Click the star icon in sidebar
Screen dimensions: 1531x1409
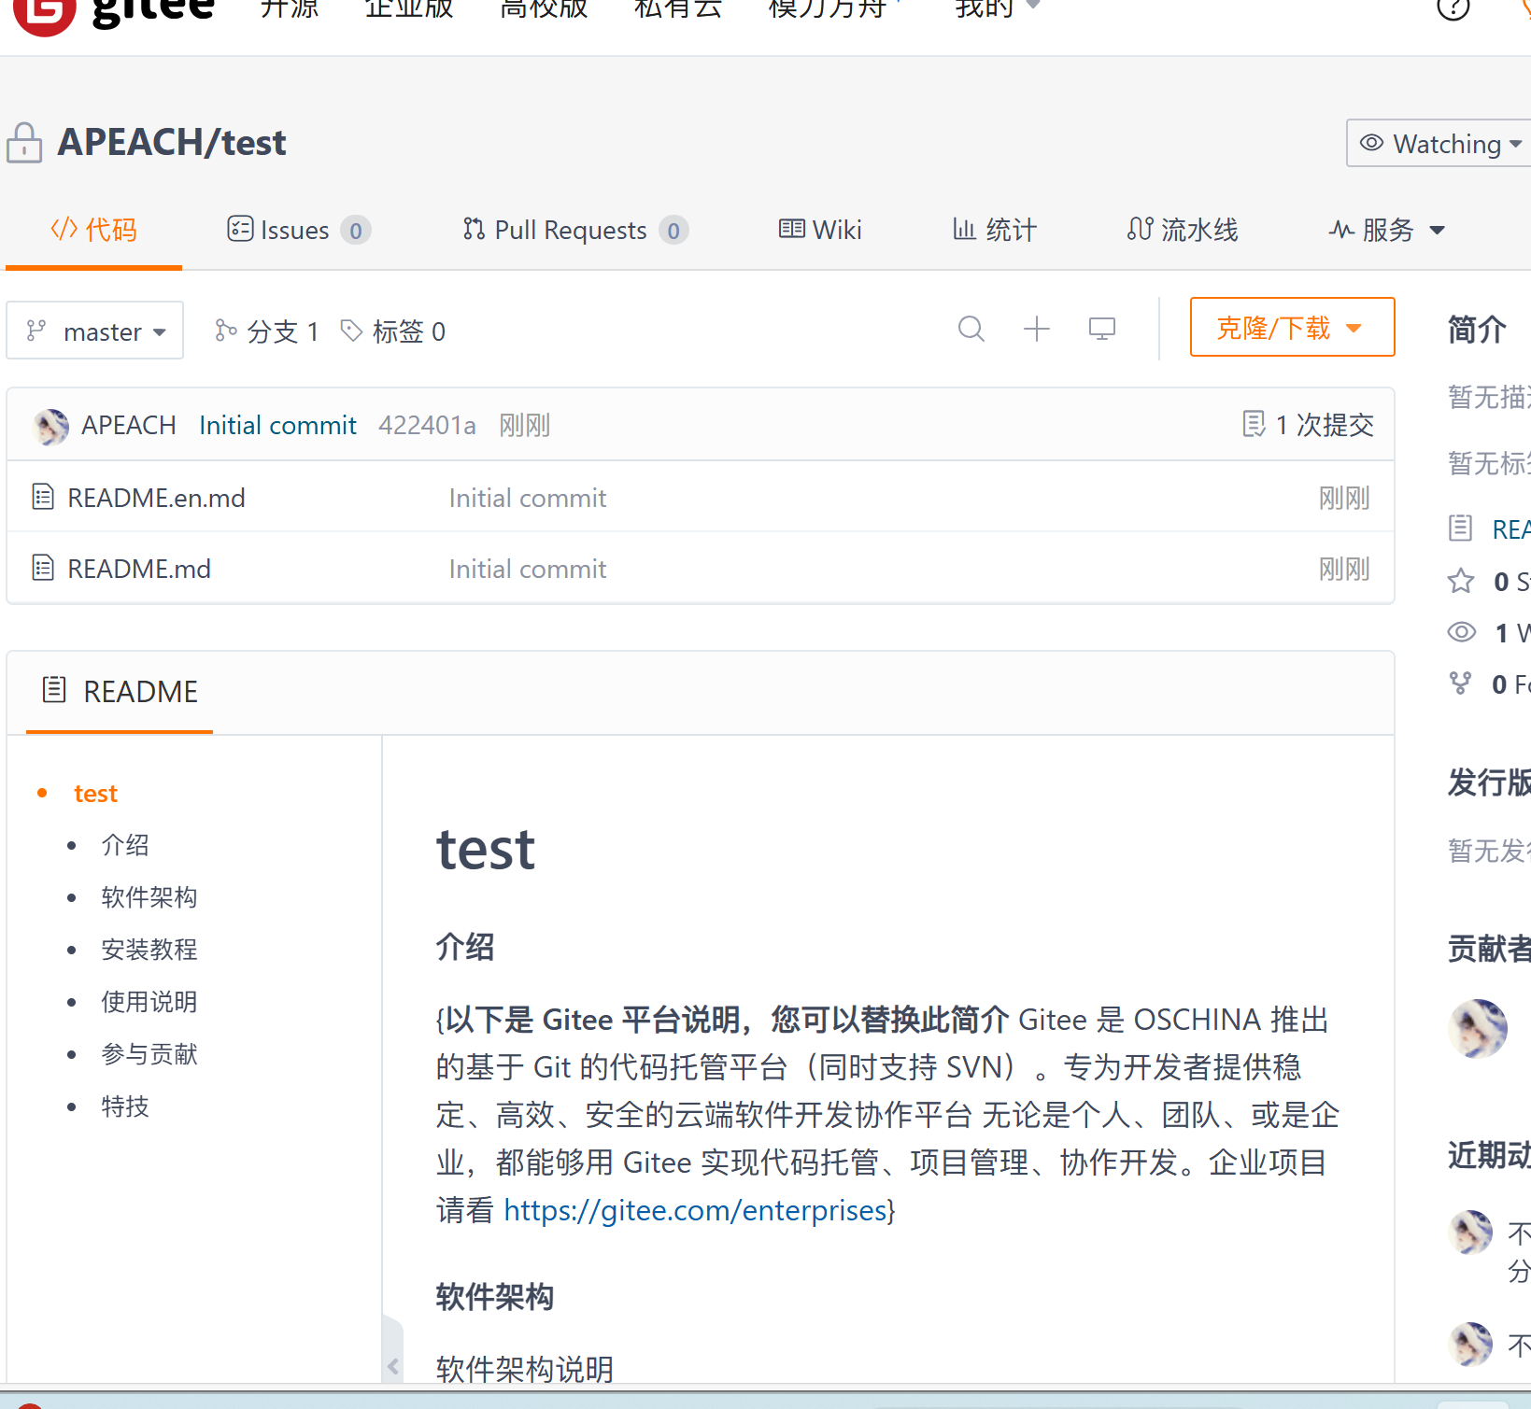1461,582
